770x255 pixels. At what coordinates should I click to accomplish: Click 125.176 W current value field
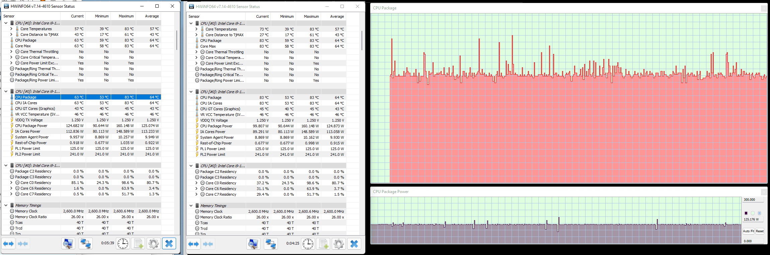[x=753, y=219]
